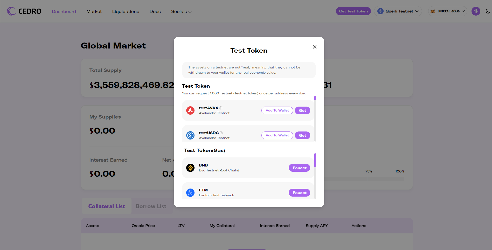492x250 pixels.
Task: Click the testAVAX Avalanche token icon
Action: (x=190, y=110)
